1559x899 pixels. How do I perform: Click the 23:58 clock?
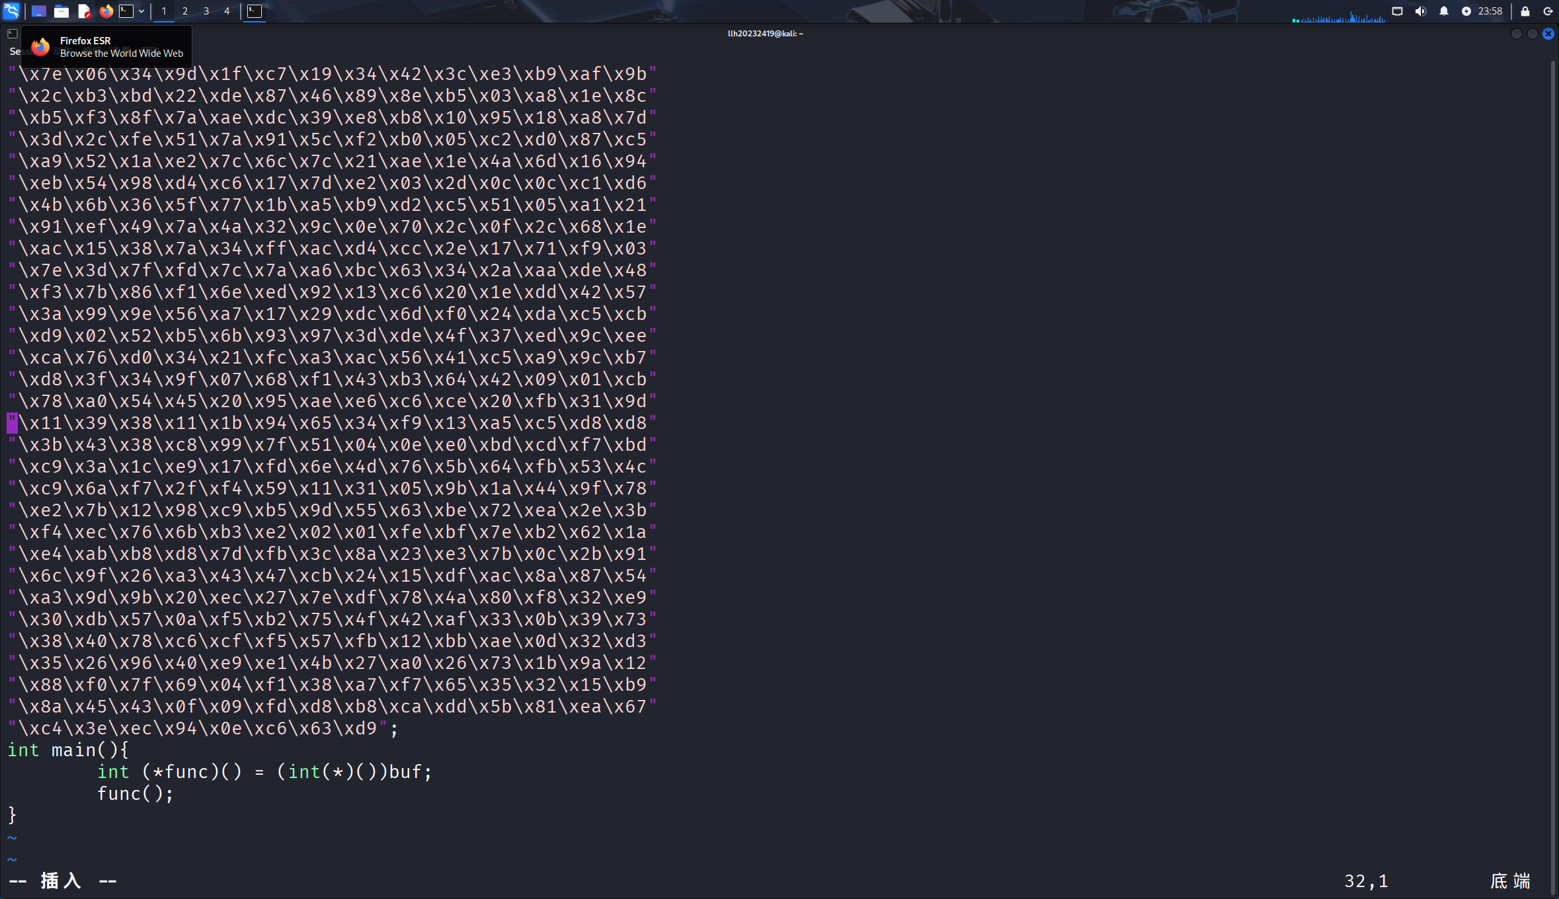point(1490,11)
